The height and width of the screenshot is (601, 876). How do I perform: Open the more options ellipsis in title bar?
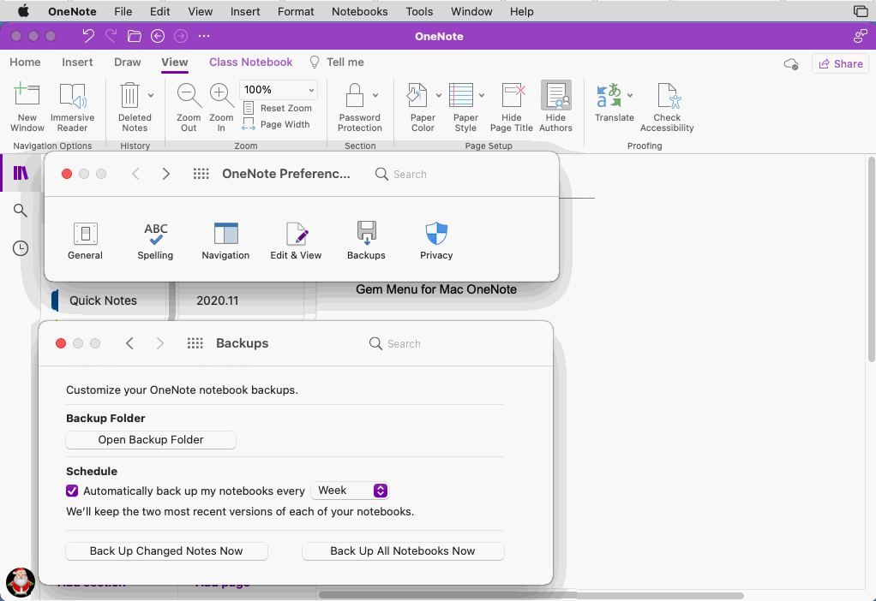pos(204,36)
